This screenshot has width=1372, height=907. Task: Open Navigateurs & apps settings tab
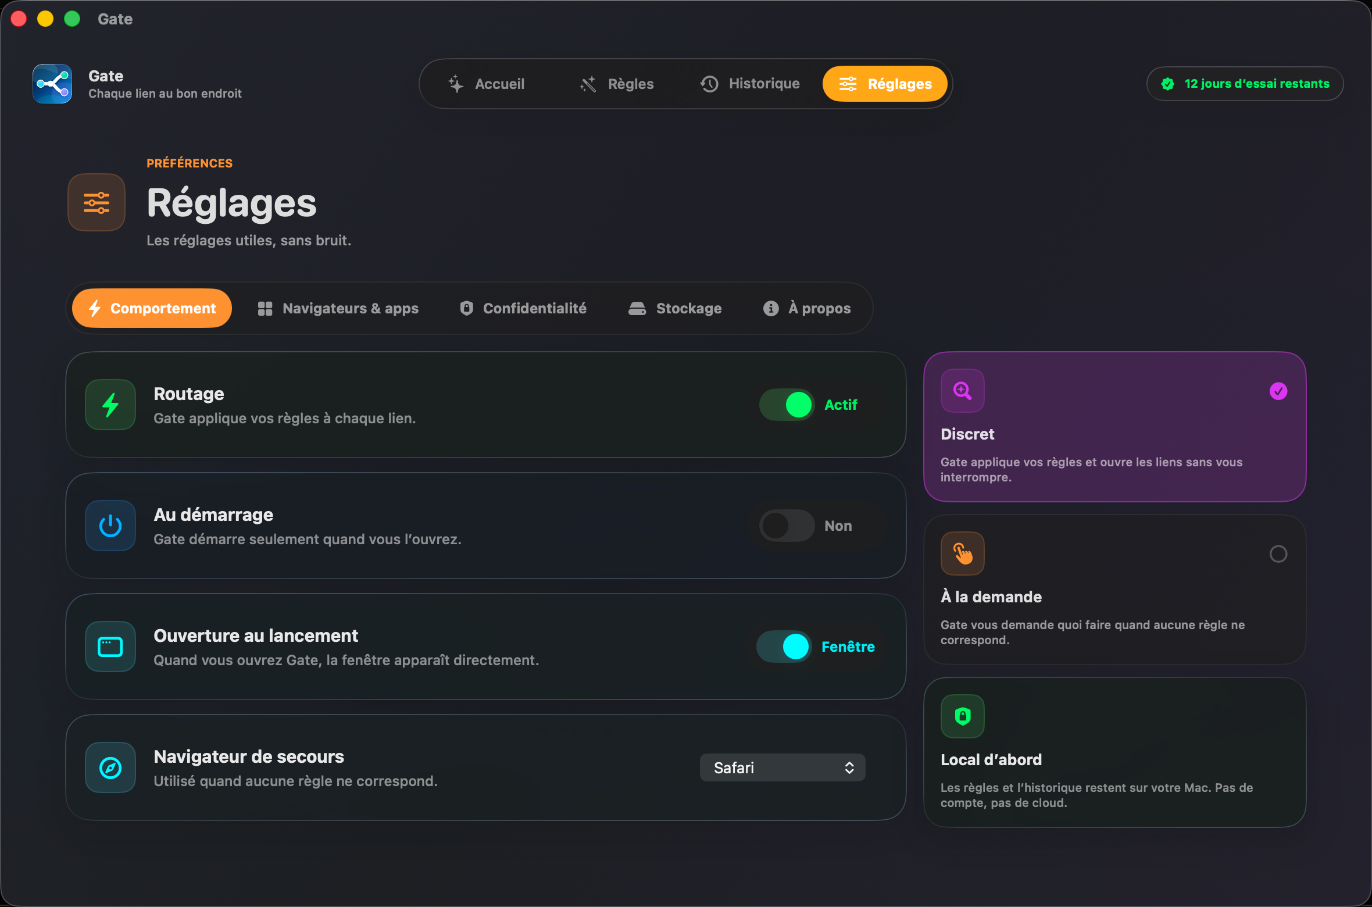[x=338, y=308]
